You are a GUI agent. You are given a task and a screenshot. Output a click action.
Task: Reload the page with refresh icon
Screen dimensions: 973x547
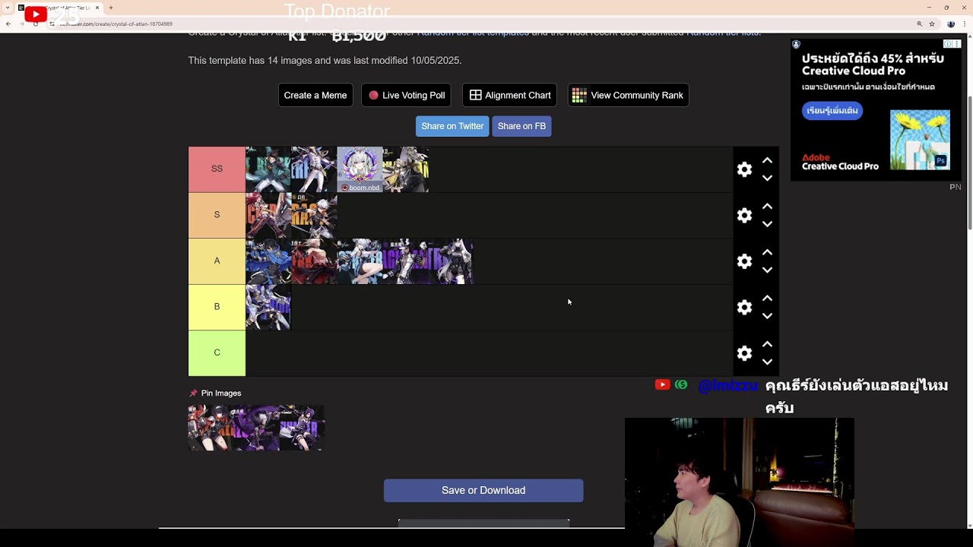(x=35, y=24)
